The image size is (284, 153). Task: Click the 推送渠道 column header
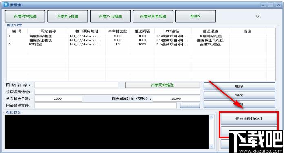coord(211,31)
